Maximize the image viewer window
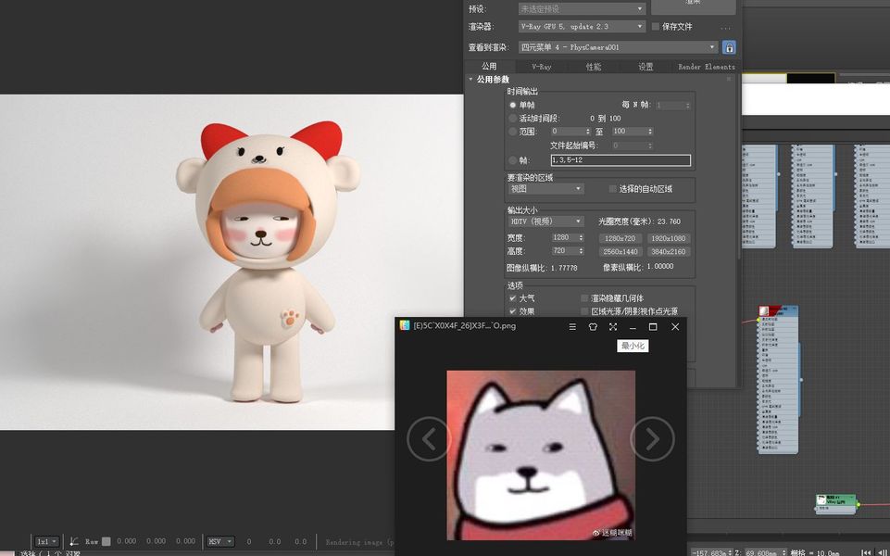The height and width of the screenshot is (556, 890). (653, 326)
